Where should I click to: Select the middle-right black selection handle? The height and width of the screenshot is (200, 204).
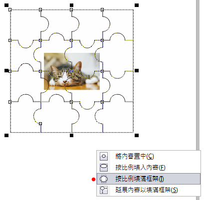137,71
